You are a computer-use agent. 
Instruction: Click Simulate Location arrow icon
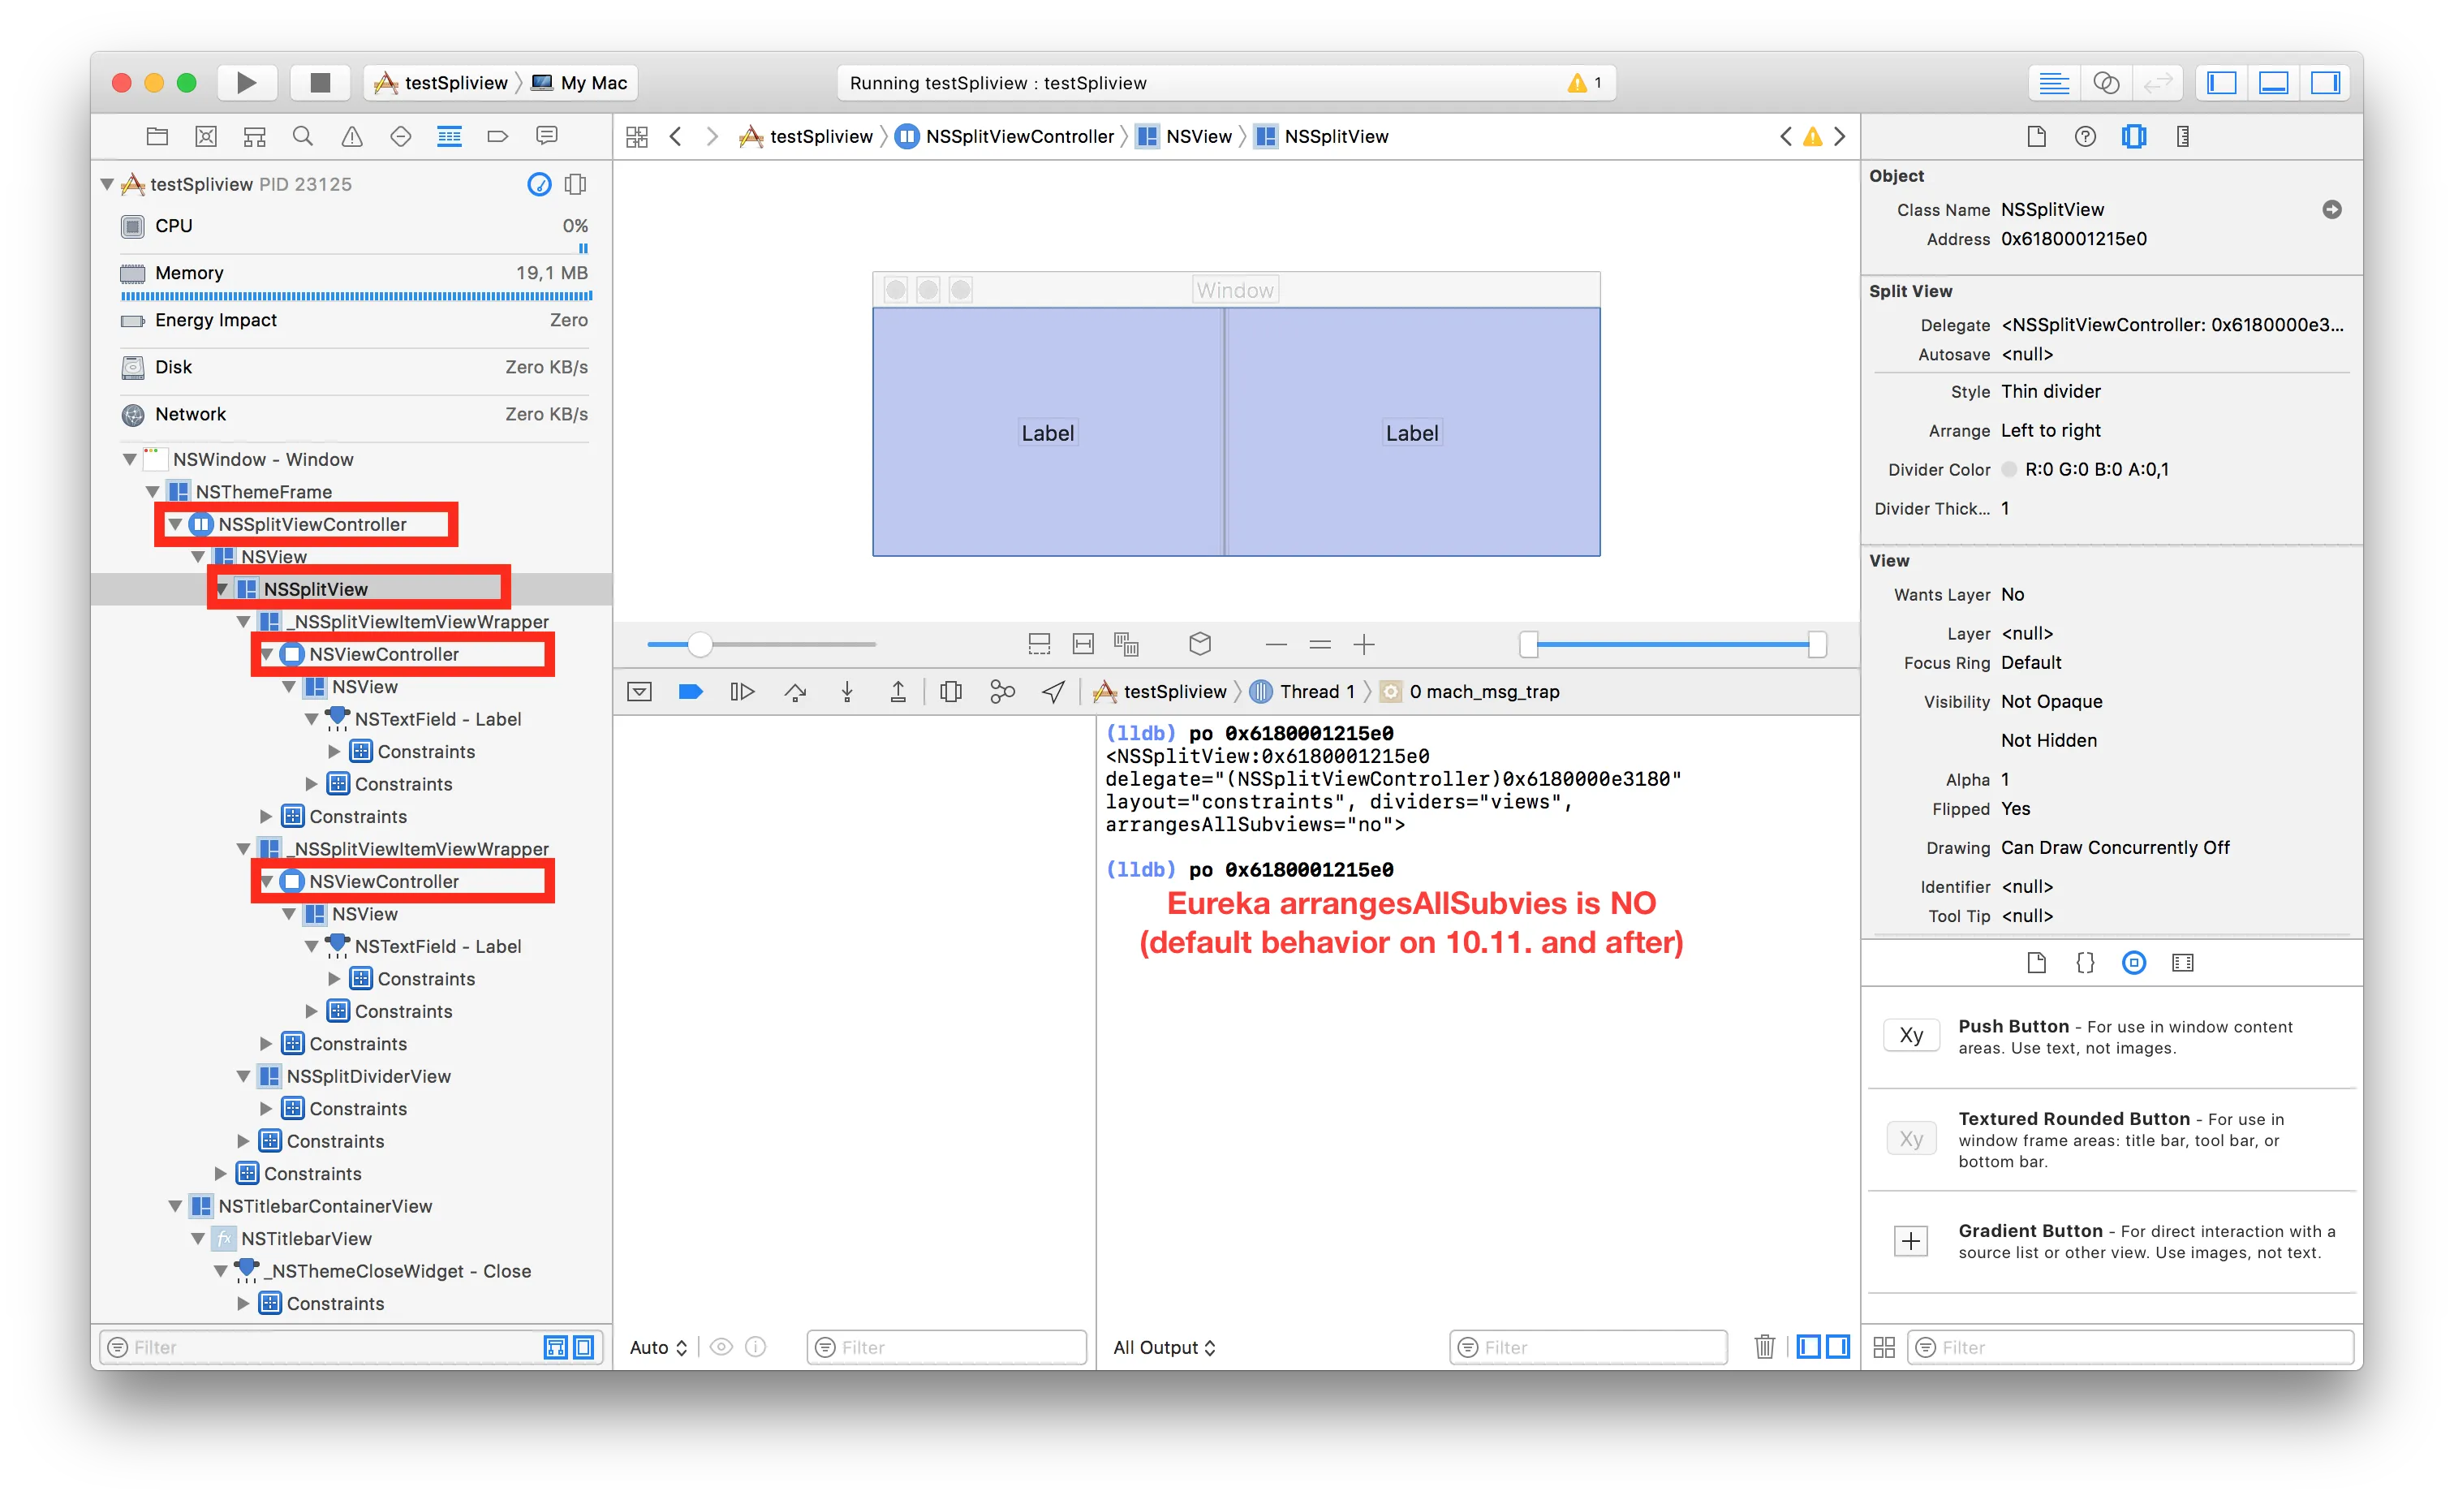[1053, 692]
